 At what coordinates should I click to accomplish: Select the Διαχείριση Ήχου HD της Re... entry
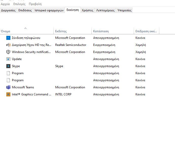(x=31, y=45)
